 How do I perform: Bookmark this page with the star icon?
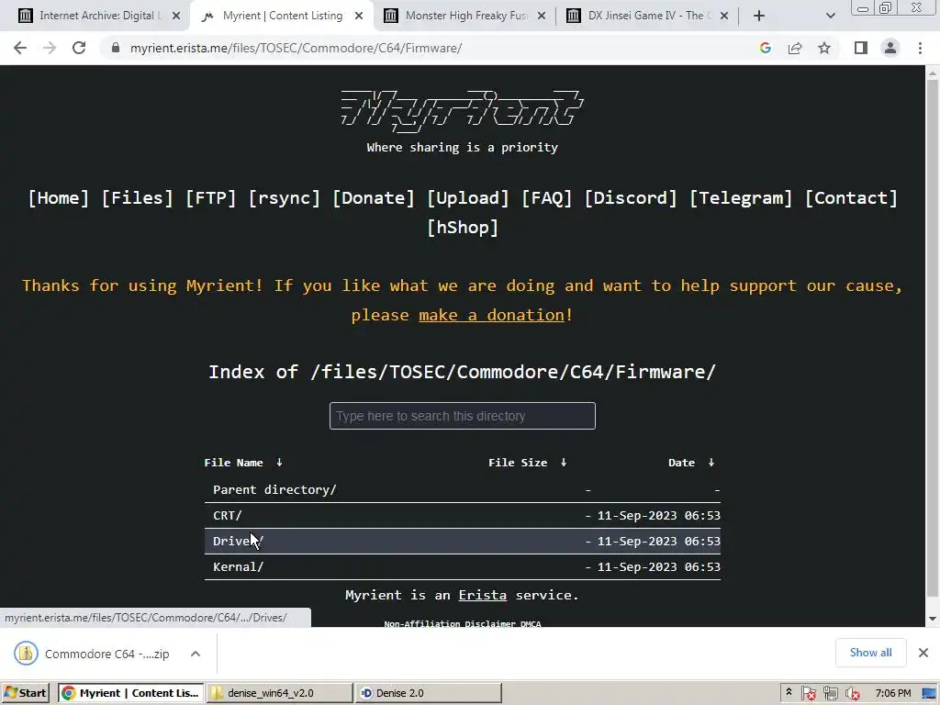pos(824,48)
